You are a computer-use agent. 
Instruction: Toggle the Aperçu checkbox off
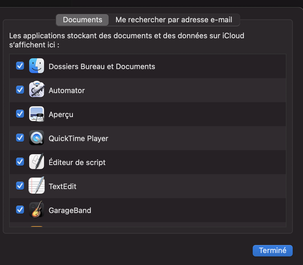(x=20, y=114)
